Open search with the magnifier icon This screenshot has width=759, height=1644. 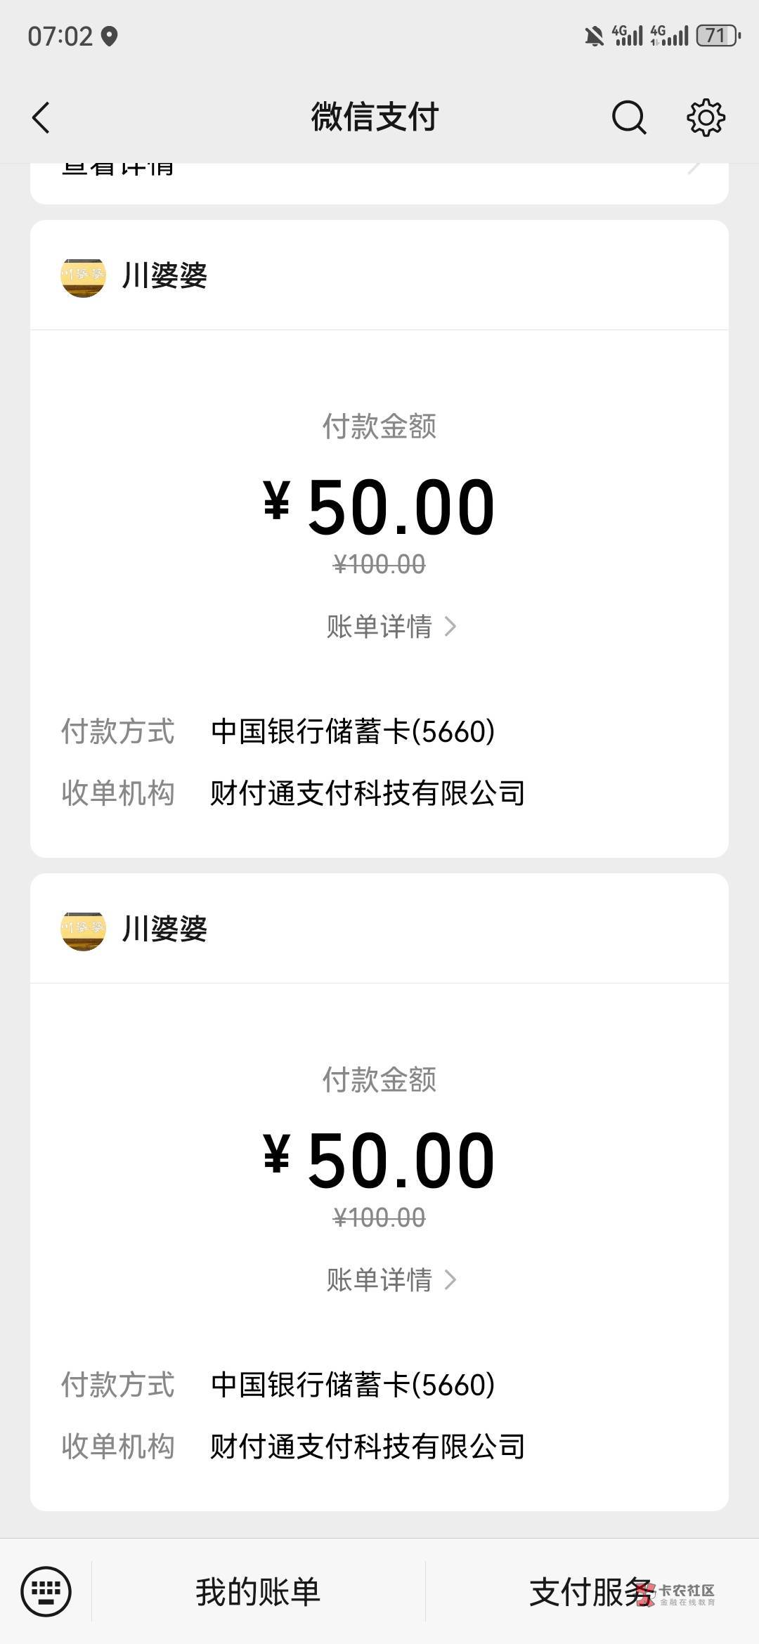pyautogui.click(x=628, y=117)
